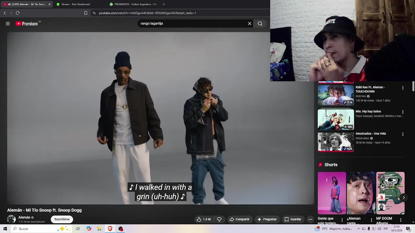The image size is (415, 233).
Task: Open the '¿Aleman canta...' short
Action: [x=361, y=193]
